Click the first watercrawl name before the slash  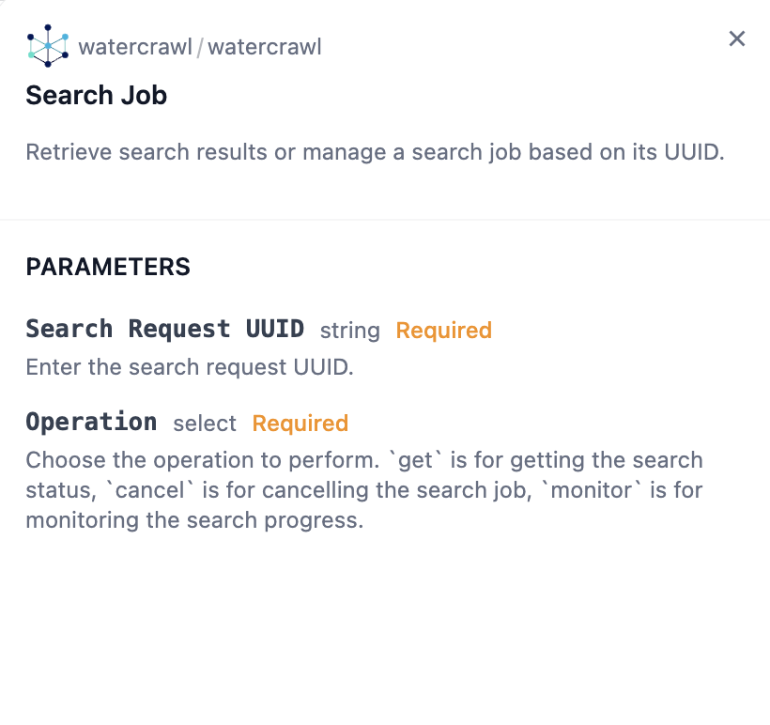coord(135,46)
